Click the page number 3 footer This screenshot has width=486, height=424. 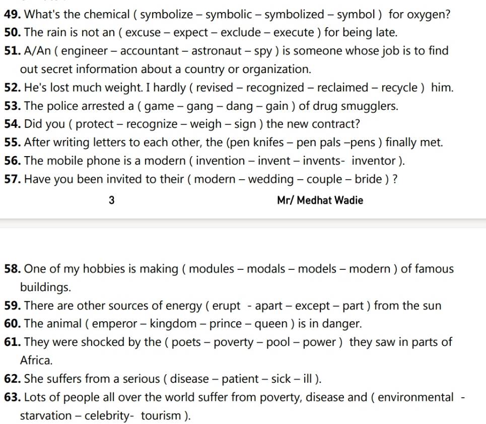pyautogui.click(x=112, y=200)
